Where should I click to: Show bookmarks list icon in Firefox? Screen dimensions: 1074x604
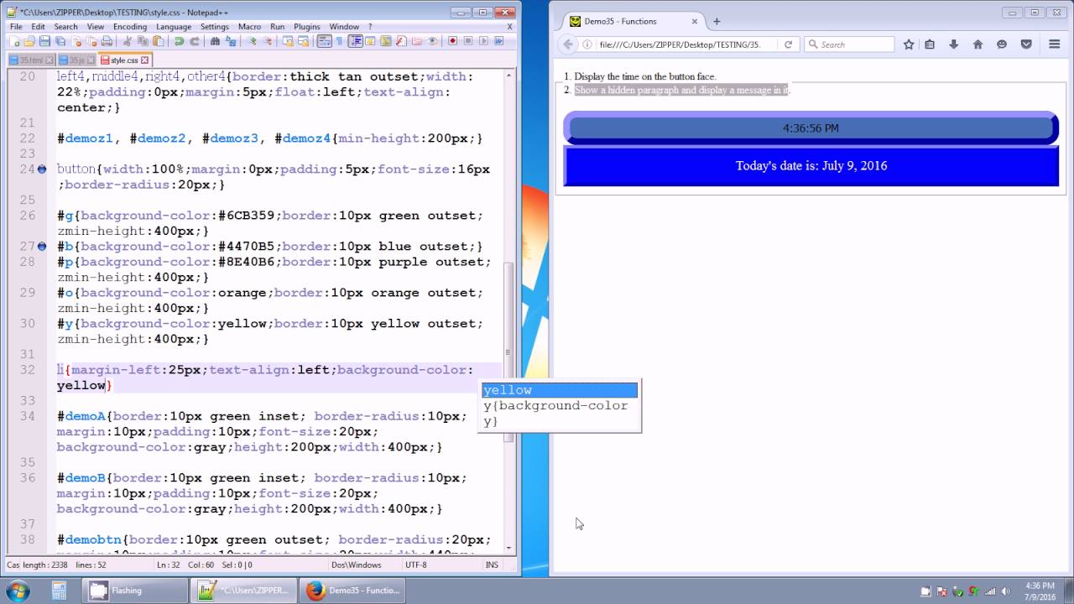click(x=930, y=44)
